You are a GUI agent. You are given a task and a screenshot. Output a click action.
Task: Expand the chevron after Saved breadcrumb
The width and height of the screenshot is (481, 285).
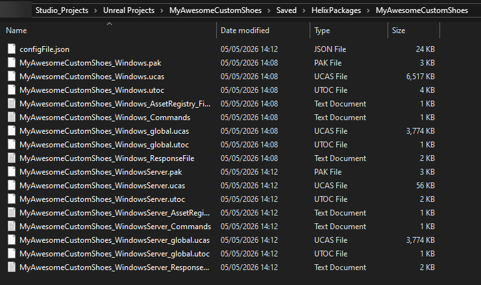(x=304, y=11)
